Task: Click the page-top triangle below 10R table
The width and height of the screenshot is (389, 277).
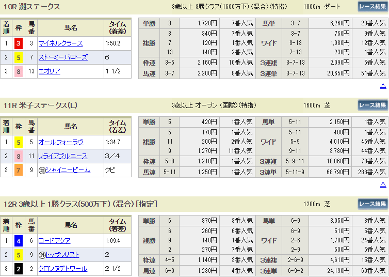Action: coord(383,86)
